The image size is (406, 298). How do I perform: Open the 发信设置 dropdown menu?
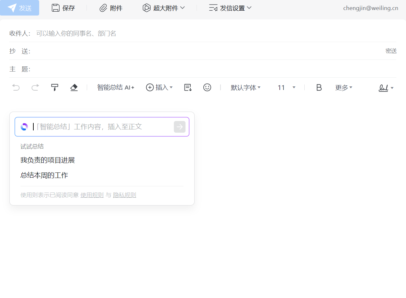pos(230,8)
